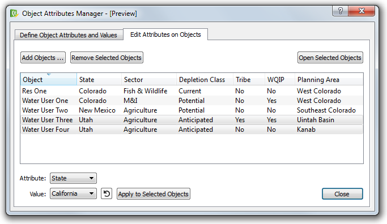Select the Edit Attributes on Objects tab

click(x=165, y=35)
